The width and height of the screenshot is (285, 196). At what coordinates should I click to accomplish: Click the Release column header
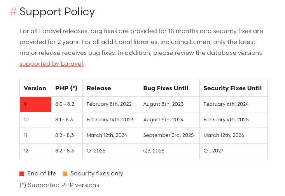pos(99,88)
